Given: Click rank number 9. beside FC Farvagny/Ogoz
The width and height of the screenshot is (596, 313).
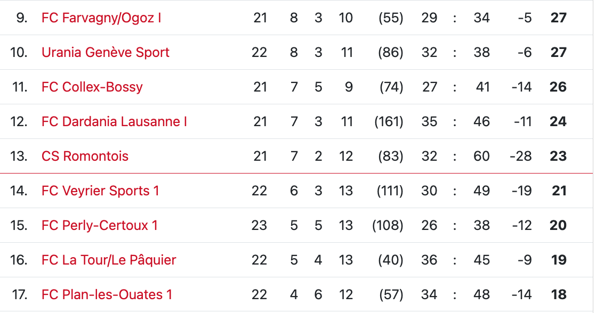Looking at the screenshot, I should tap(21, 18).
